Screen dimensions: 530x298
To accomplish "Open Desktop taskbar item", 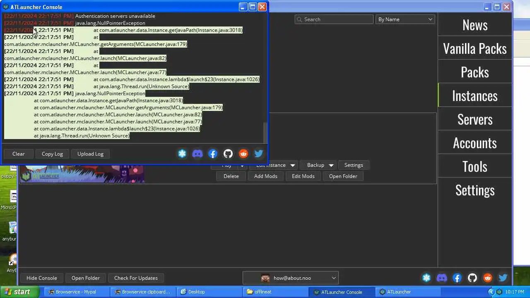I will coord(209,292).
